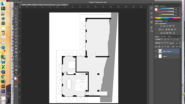Add a Levels adjustment
185x104 pixels.
[164, 26]
